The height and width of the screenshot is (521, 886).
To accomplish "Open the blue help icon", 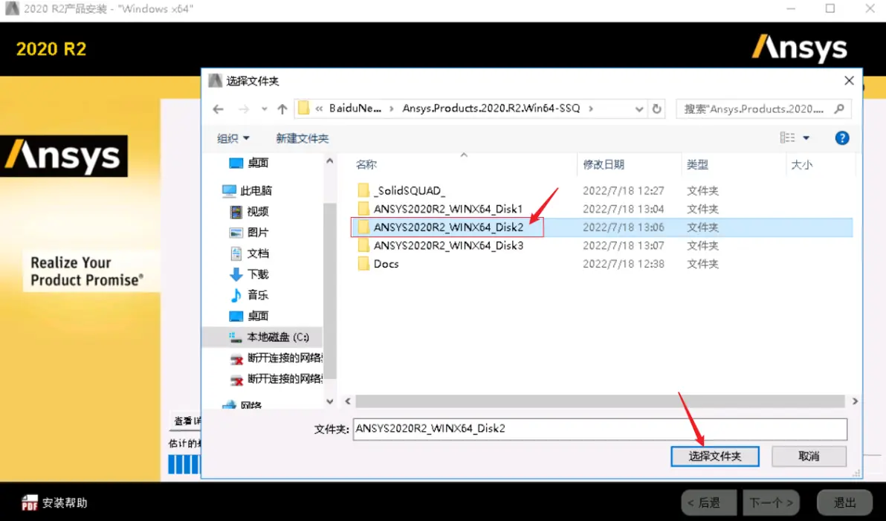I will (842, 138).
